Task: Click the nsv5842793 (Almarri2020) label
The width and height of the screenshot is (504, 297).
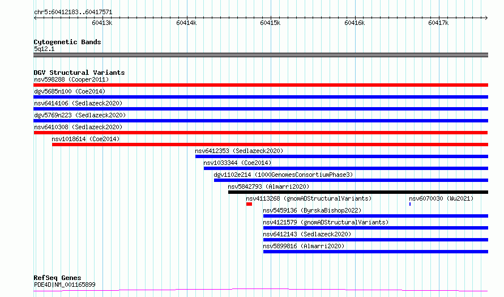Action: click(268, 186)
